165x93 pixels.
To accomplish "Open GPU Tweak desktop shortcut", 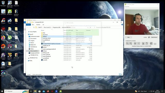I will point(10,47).
